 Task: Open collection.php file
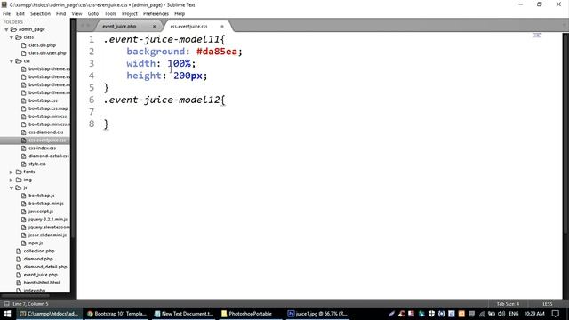(39, 251)
